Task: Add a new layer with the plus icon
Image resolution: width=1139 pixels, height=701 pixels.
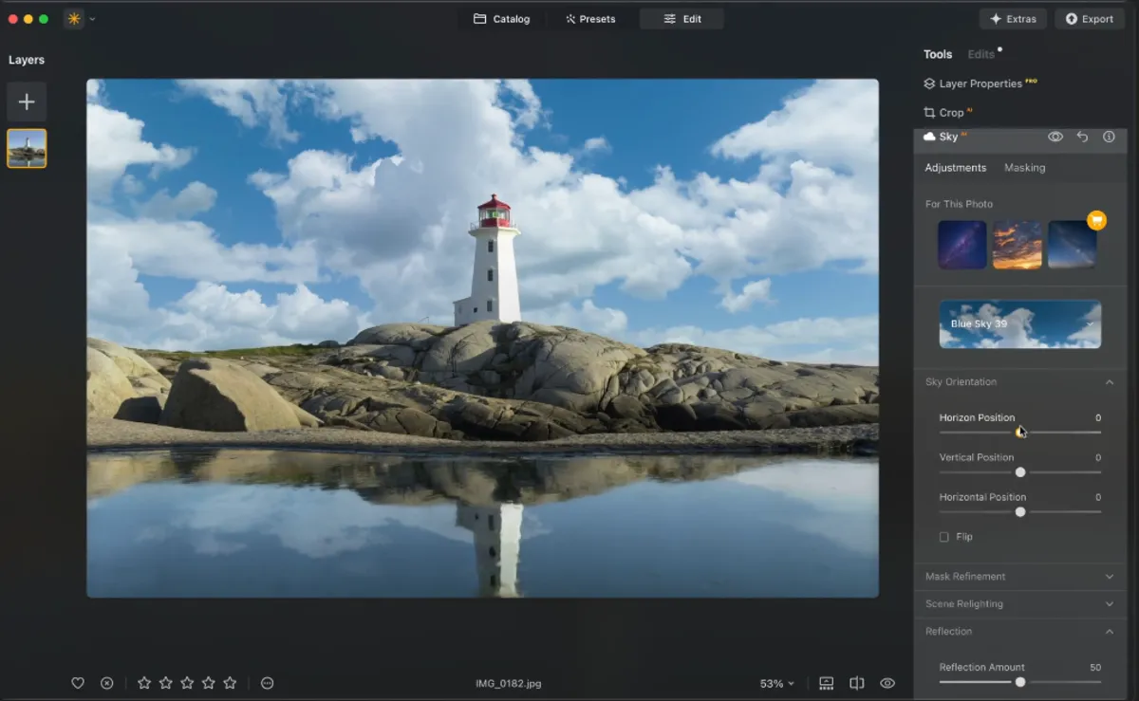Action: (x=27, y=101)
